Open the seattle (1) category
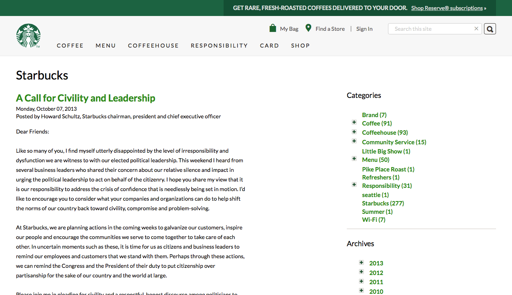The image size is (512, 295). point(375,195)
